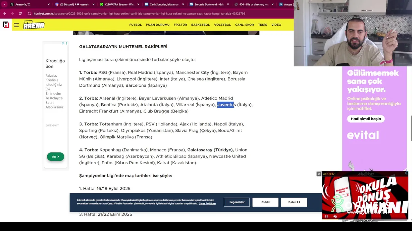Image resolution: width=412 pixels, height=231 pixels.
Task: Pause the MediaMarkt video ad
Action: click(x=326, y=216)
